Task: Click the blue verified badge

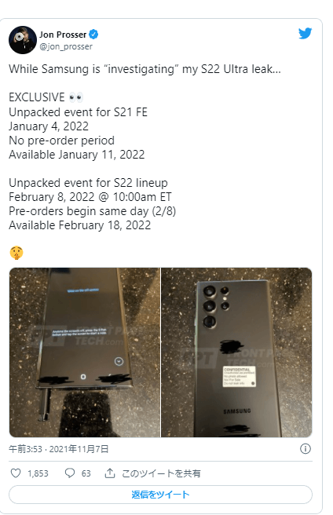Action: click(93, 35)
